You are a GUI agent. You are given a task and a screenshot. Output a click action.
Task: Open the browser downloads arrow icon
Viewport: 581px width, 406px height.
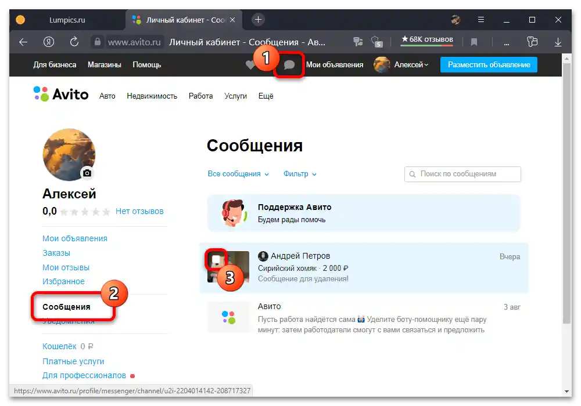[x=558, y=42]
